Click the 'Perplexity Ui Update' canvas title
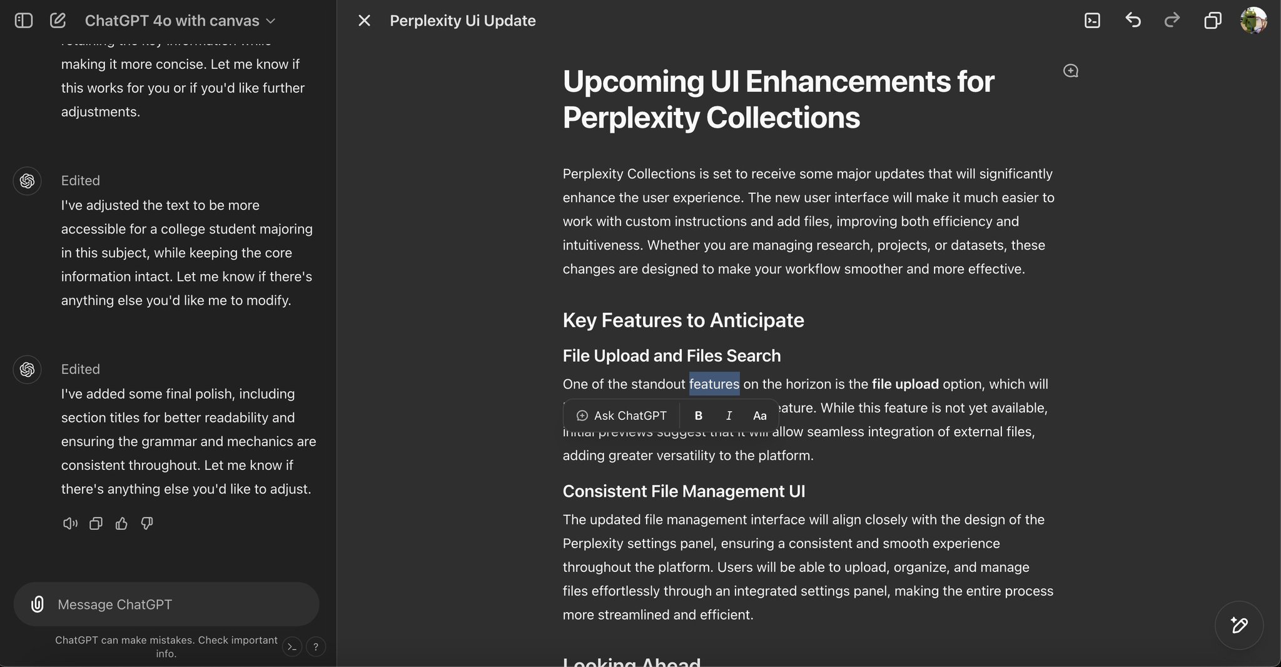1281x667 pixels. tap(463, 21)
